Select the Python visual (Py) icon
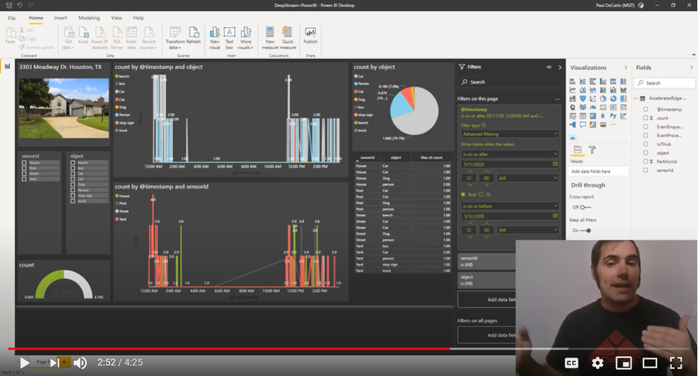699x376 pixels. (x=613, y=116)
